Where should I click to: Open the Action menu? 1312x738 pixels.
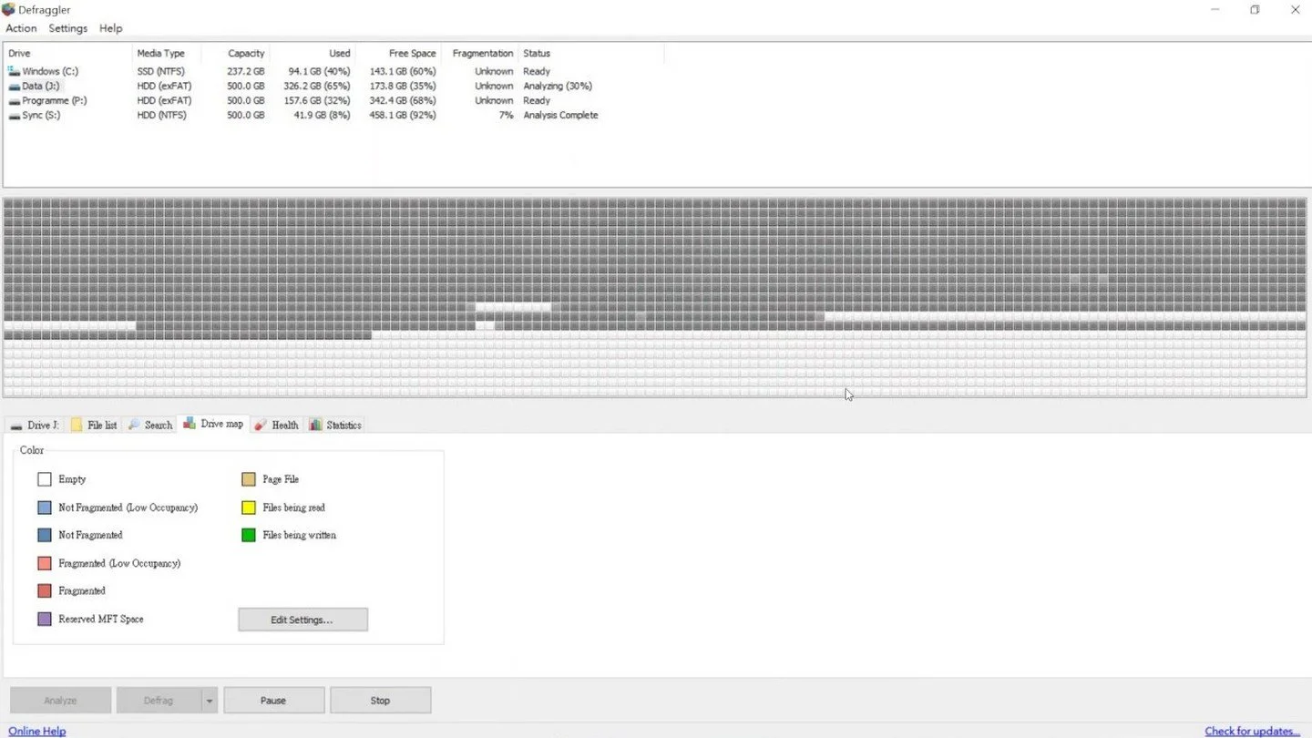[22, 28]
